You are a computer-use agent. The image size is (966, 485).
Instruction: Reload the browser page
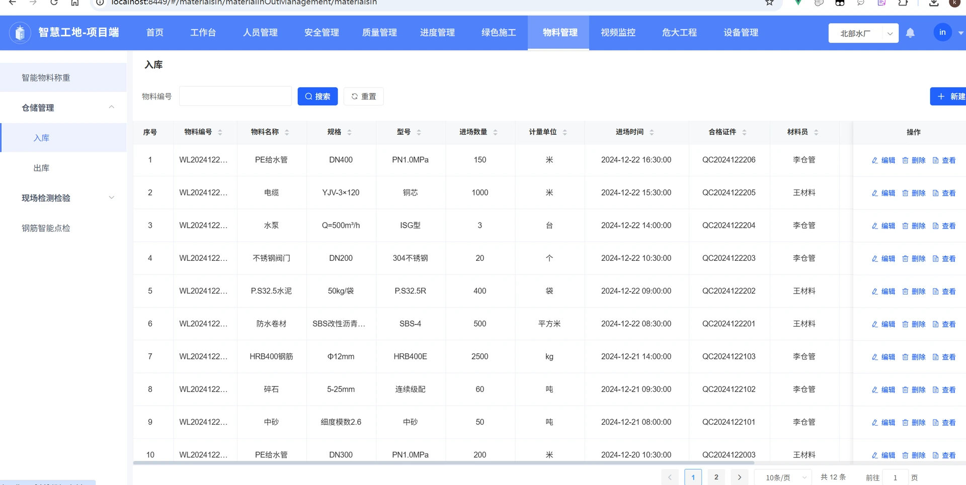(54, 3)
